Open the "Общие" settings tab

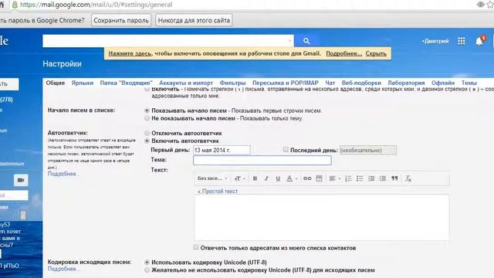pos(55,83)
